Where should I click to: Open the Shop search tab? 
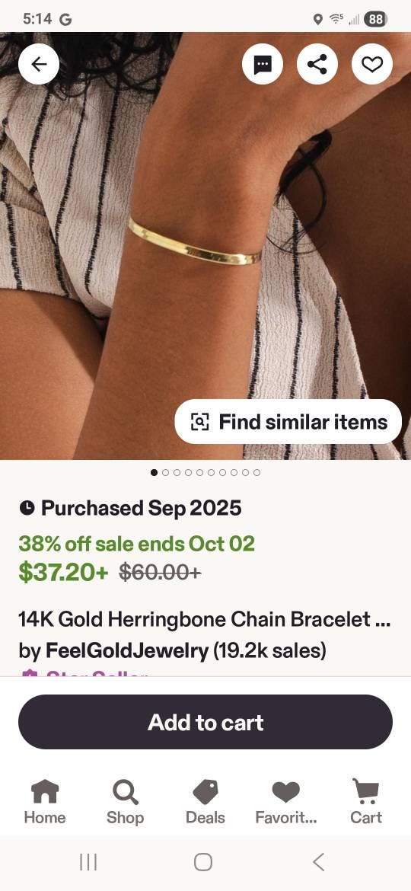[125, 802]
